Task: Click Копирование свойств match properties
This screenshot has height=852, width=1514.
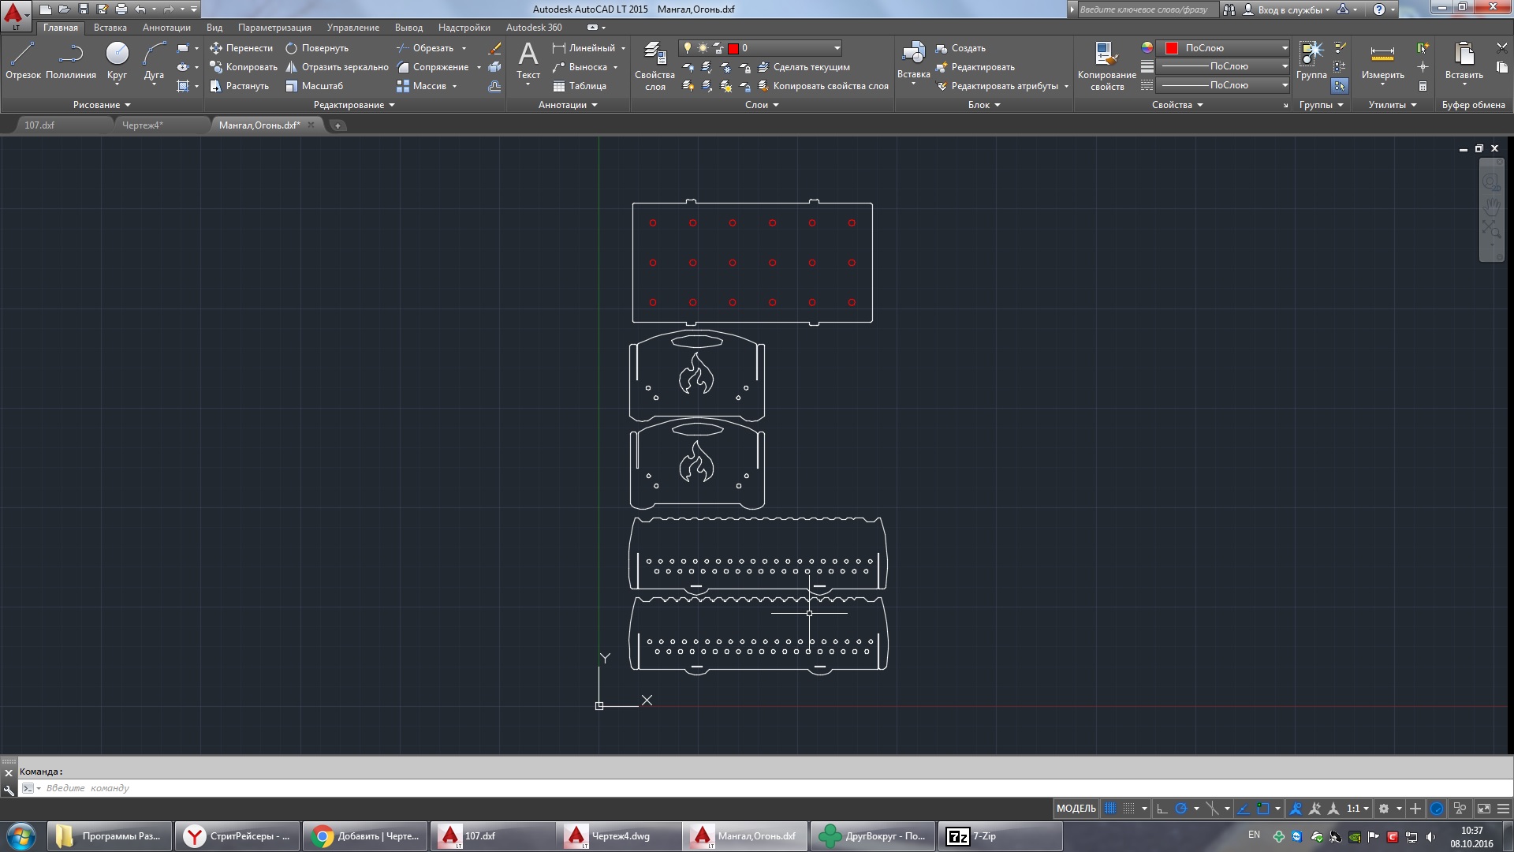Action: [1107, 66]
